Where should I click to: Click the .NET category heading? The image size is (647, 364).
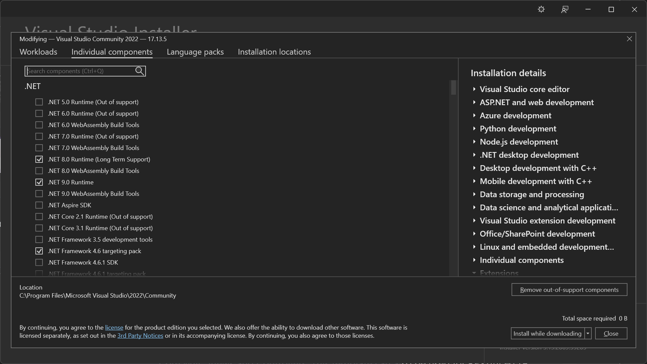(x=32, y=86)
